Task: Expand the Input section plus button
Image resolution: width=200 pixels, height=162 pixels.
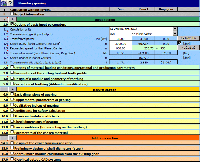Action: pos(12,19)
